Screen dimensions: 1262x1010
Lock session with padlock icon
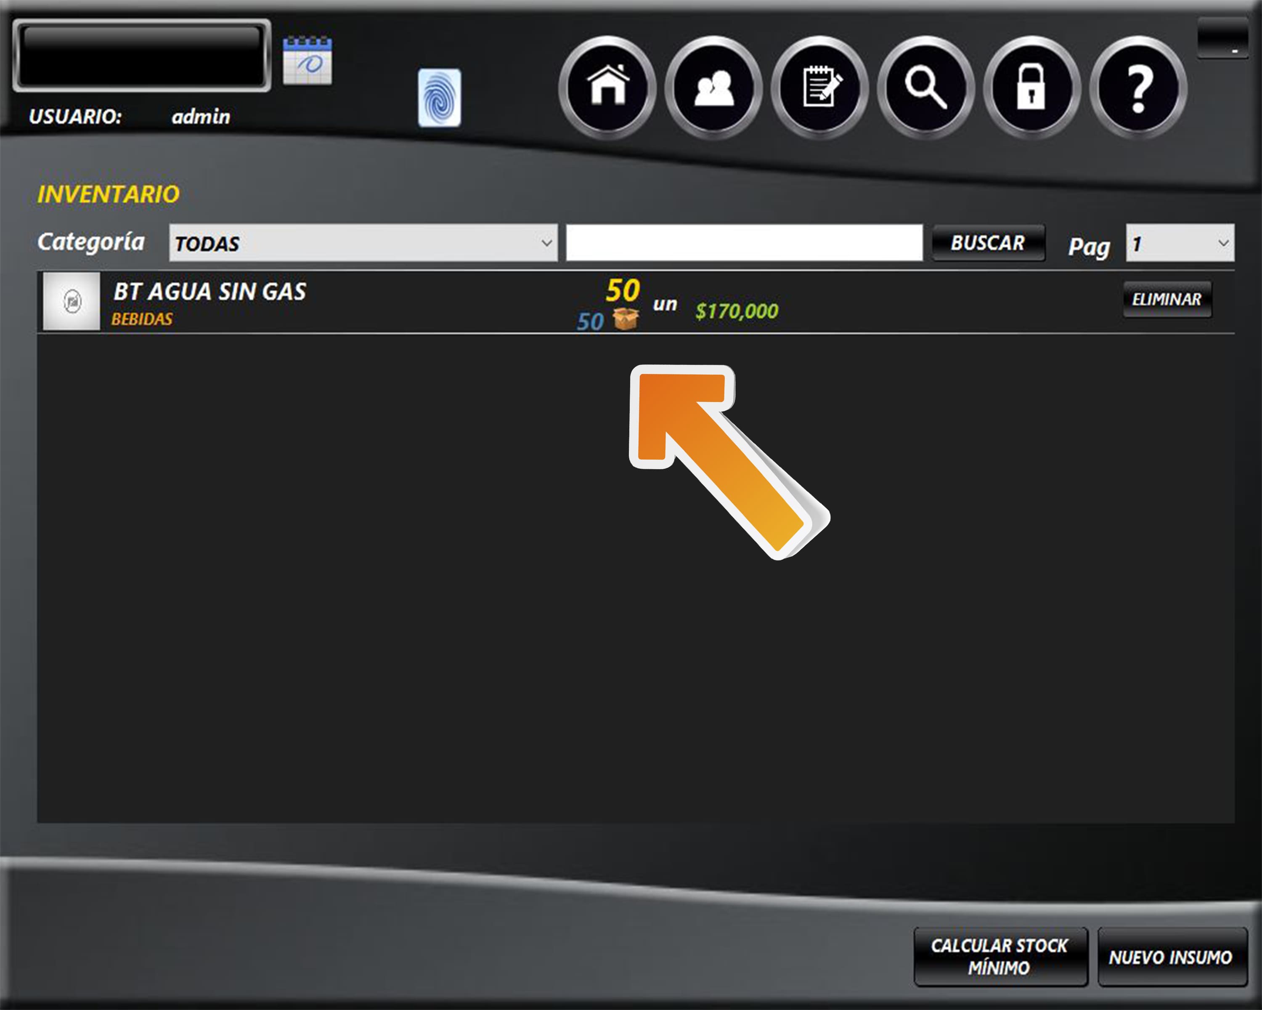(x=1032, y=88)
